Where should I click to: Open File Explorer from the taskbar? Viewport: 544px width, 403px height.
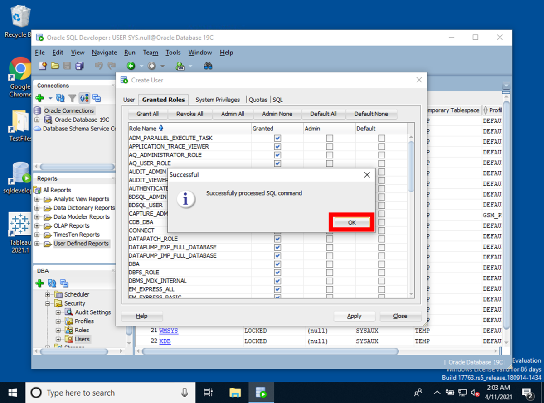coord(235,392)
